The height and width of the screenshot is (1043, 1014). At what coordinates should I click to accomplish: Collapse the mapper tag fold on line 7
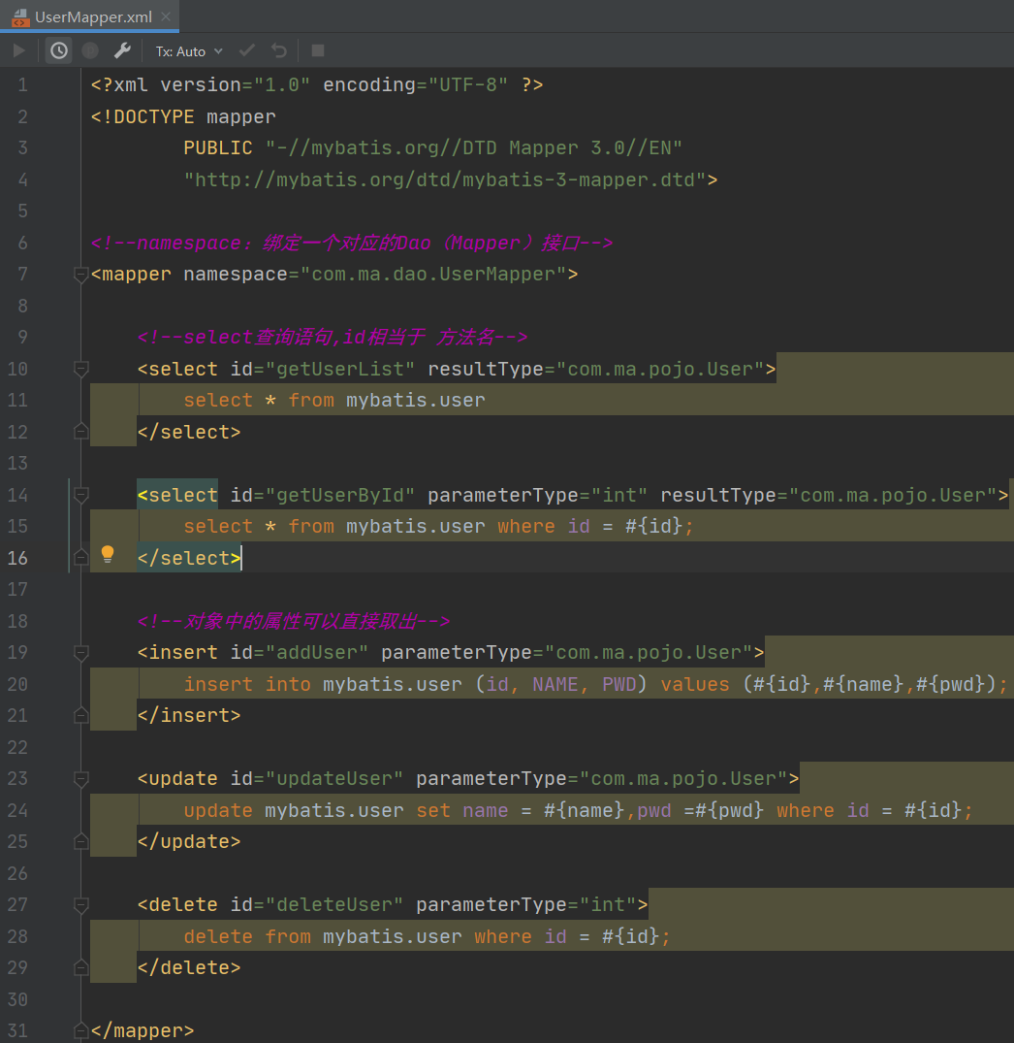[x=81, y=275]
